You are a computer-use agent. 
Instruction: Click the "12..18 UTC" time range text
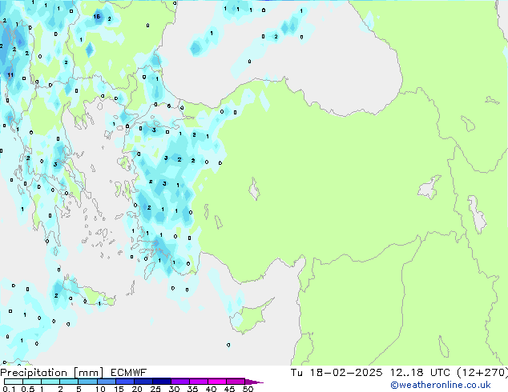[420, 373]
